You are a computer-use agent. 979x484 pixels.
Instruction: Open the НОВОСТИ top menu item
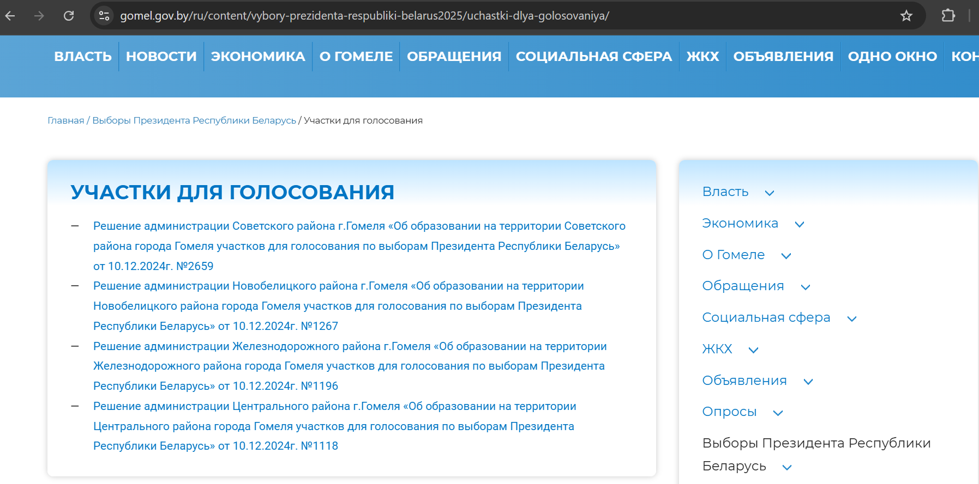click(x=161, y=56)
